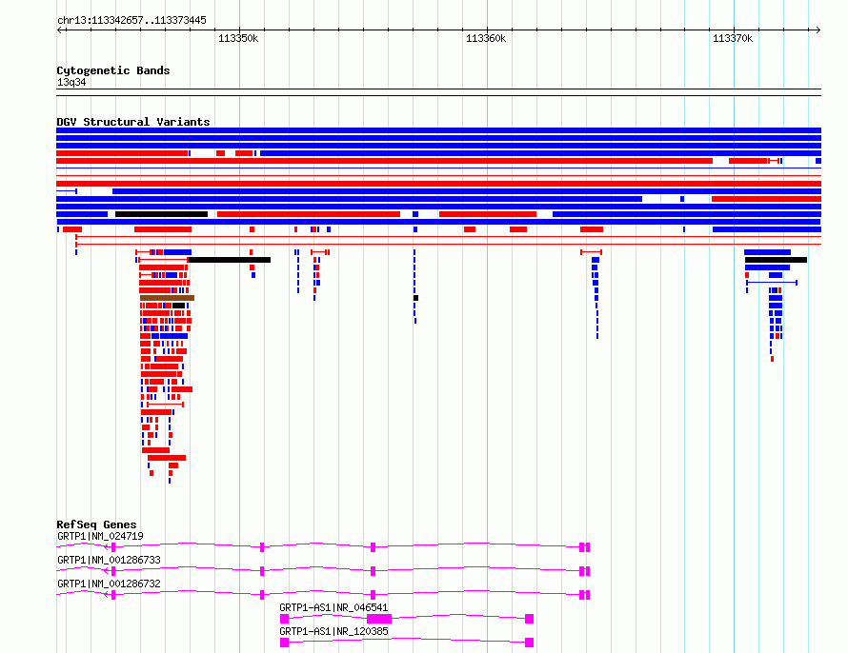Click the right arrow of the ruler
848x653 pixels.
click(818, 30)
